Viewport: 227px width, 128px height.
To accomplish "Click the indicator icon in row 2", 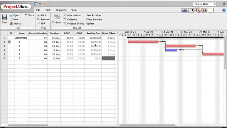I will 10,42.
